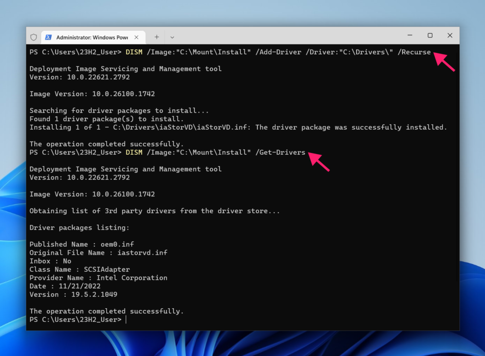
Task: Click 'Provider Name : Intel Corporation' line
Action: pyautogui.click(x=99, y=278)
